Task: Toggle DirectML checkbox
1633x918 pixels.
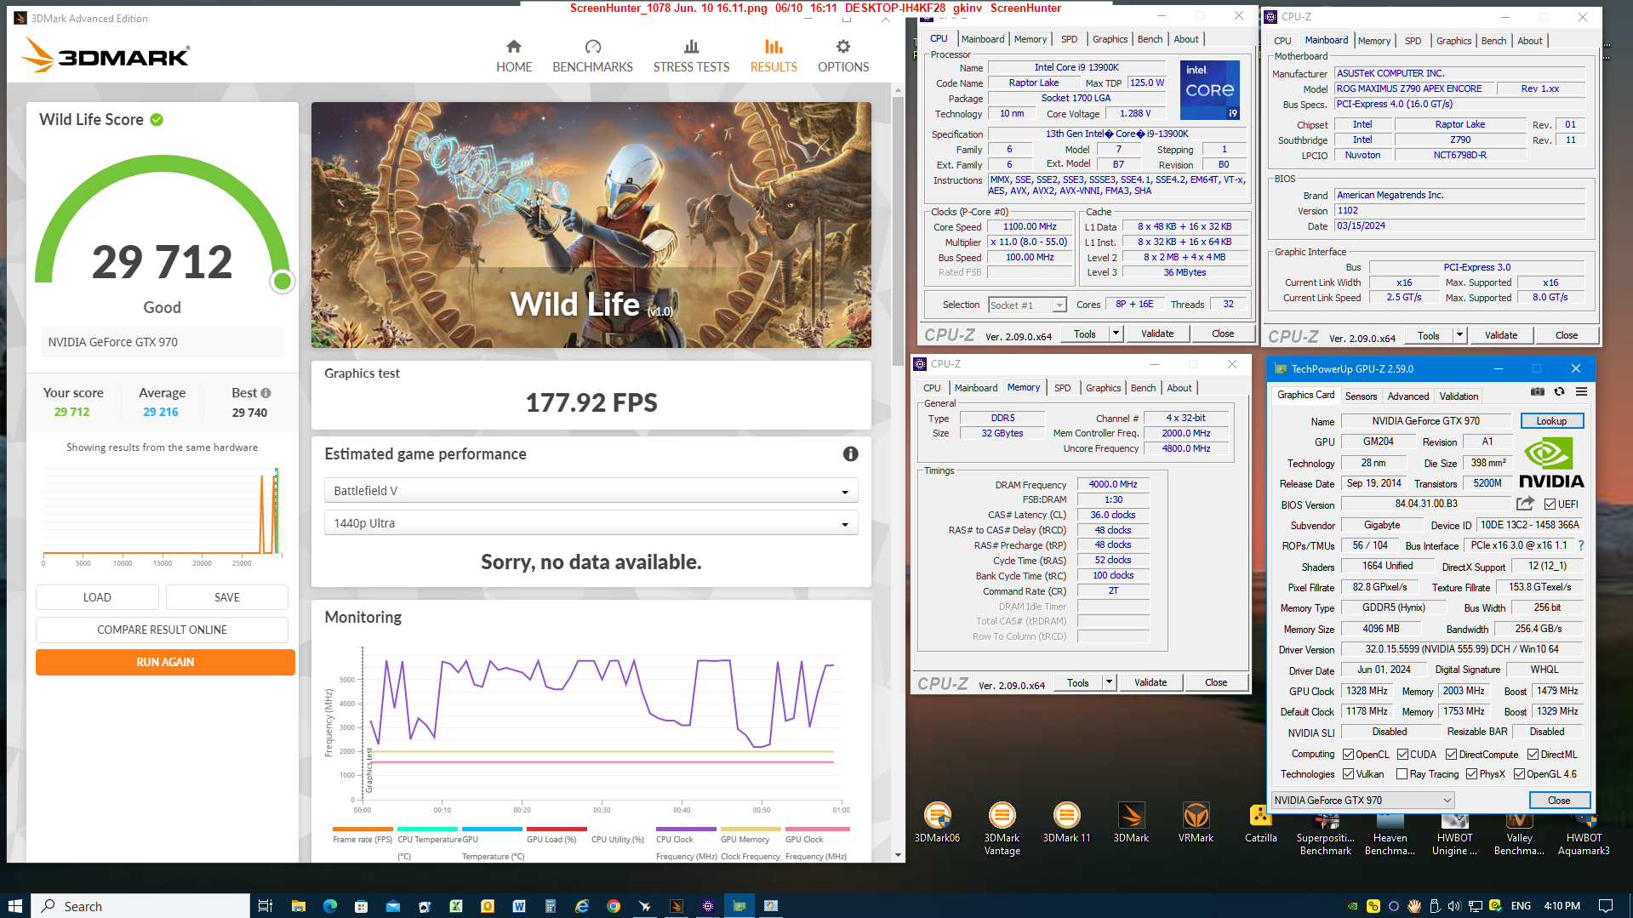Action: coord(1533,755)
